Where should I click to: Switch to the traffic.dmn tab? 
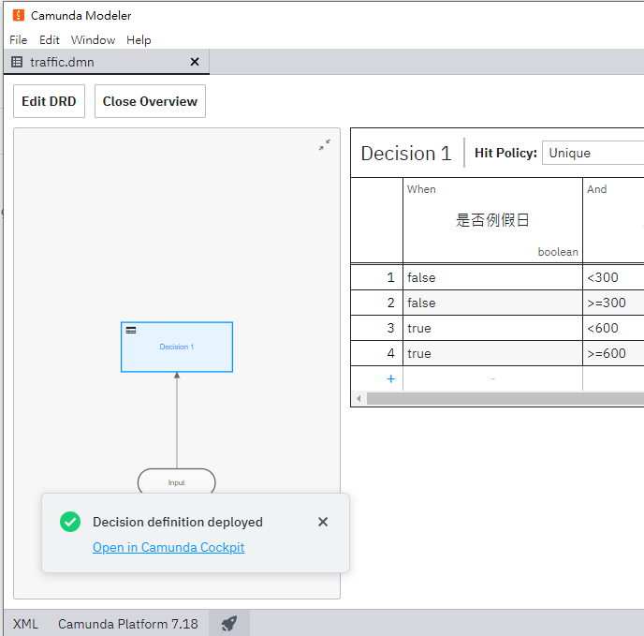tap(107, 62)
